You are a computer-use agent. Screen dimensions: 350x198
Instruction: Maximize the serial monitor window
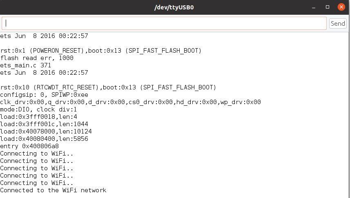328,7
